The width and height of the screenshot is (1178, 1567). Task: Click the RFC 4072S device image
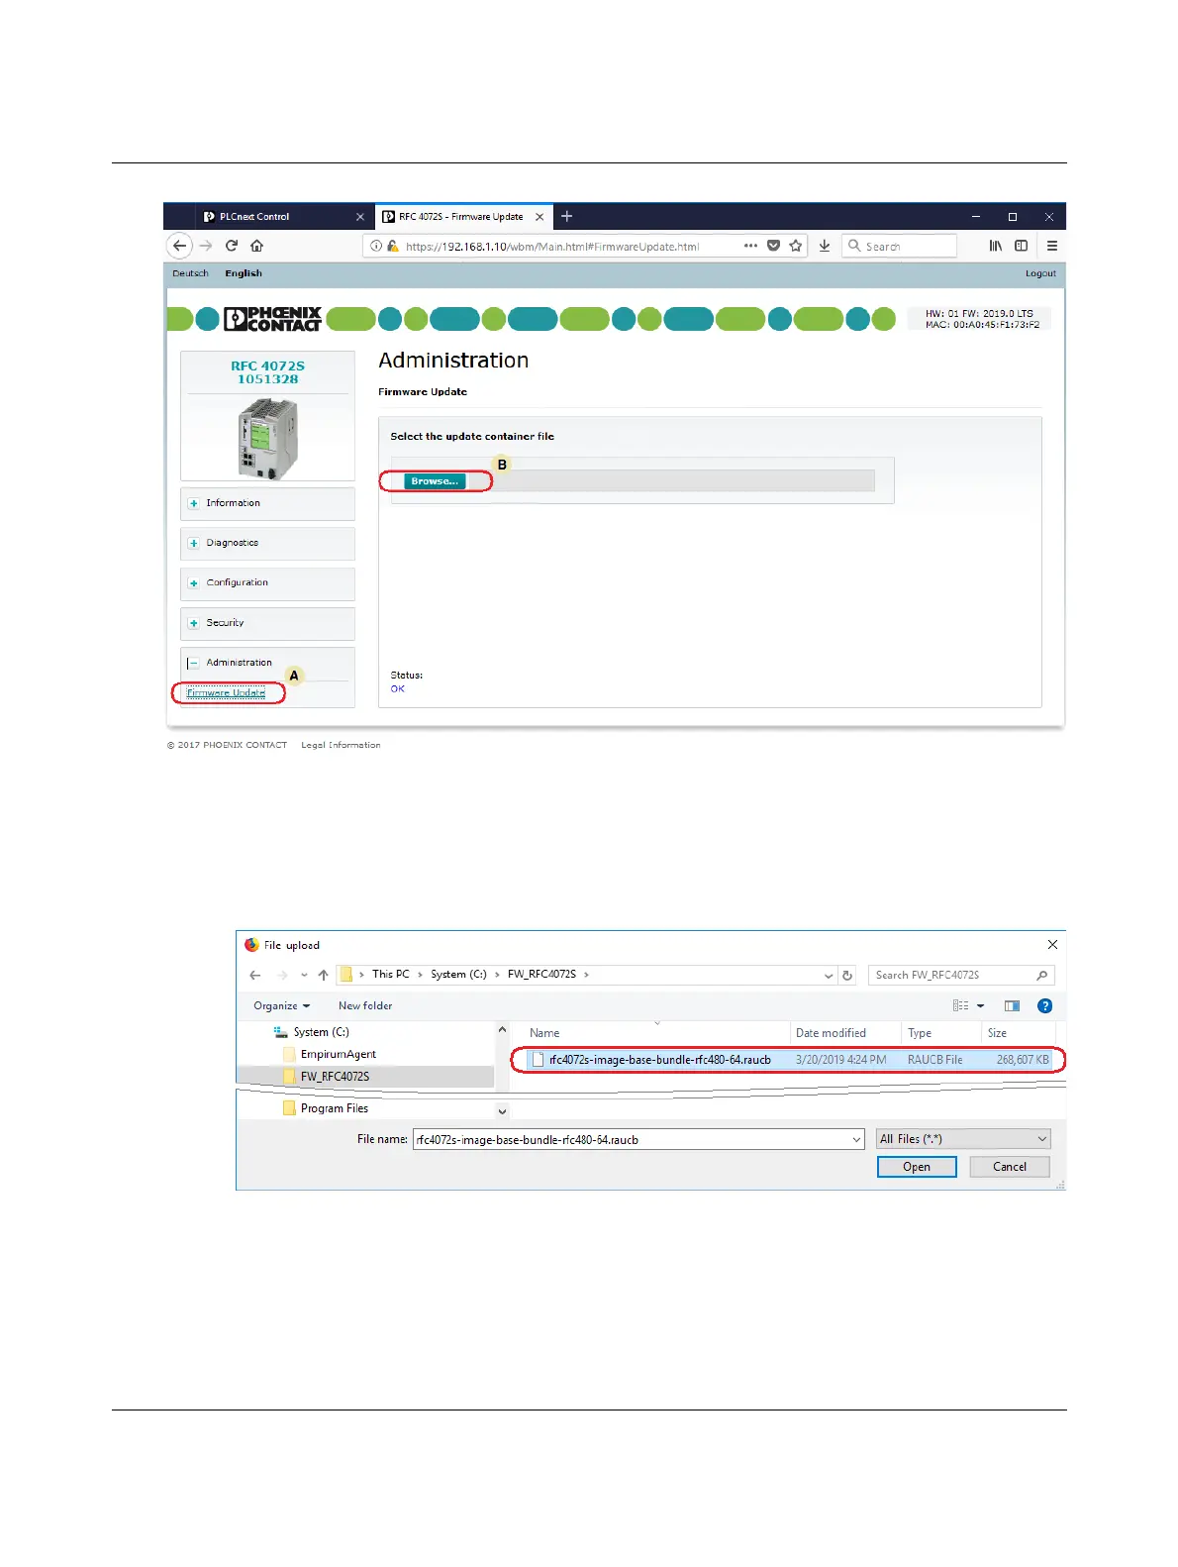pyautogui.click(x=267, y=438)
